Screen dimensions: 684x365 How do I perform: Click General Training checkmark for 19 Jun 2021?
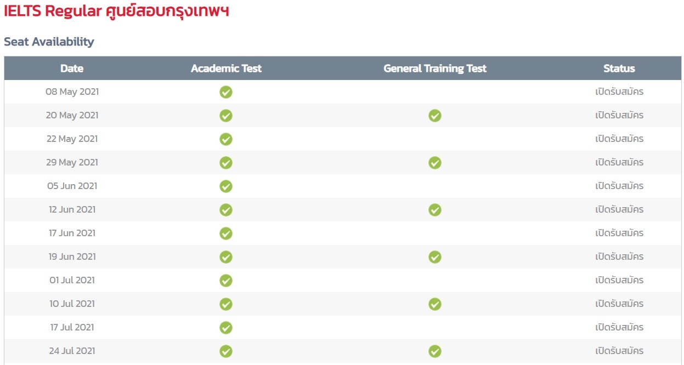tap(435, 257)
